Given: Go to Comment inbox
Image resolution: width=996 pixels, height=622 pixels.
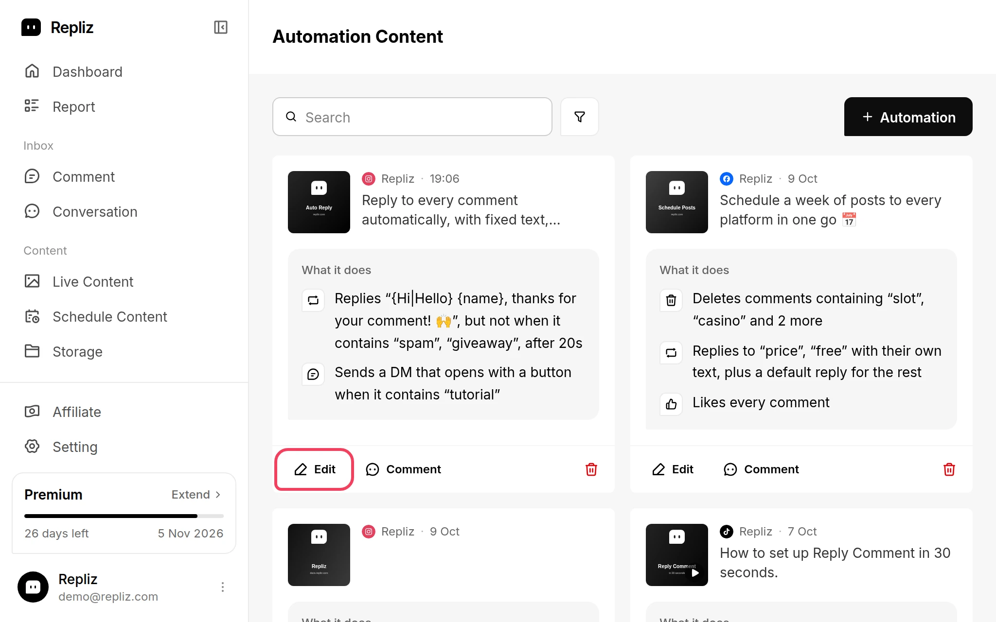Looking at the screenshot, I should pyautogui.click(x=124, y=177).
